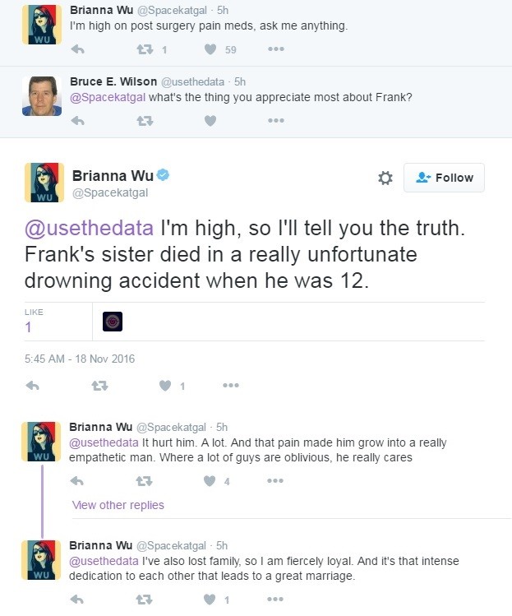The image size is (512, 616).
Task: Open @usethedata mention in main tweet
Action: pyautogui.click(x=89, y=228)
